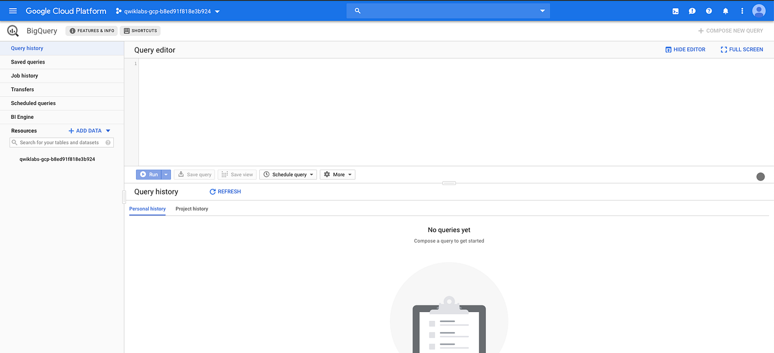Expand the Add Data dropdown
Screen dimensions: 774x353
(x=107, y=130)
